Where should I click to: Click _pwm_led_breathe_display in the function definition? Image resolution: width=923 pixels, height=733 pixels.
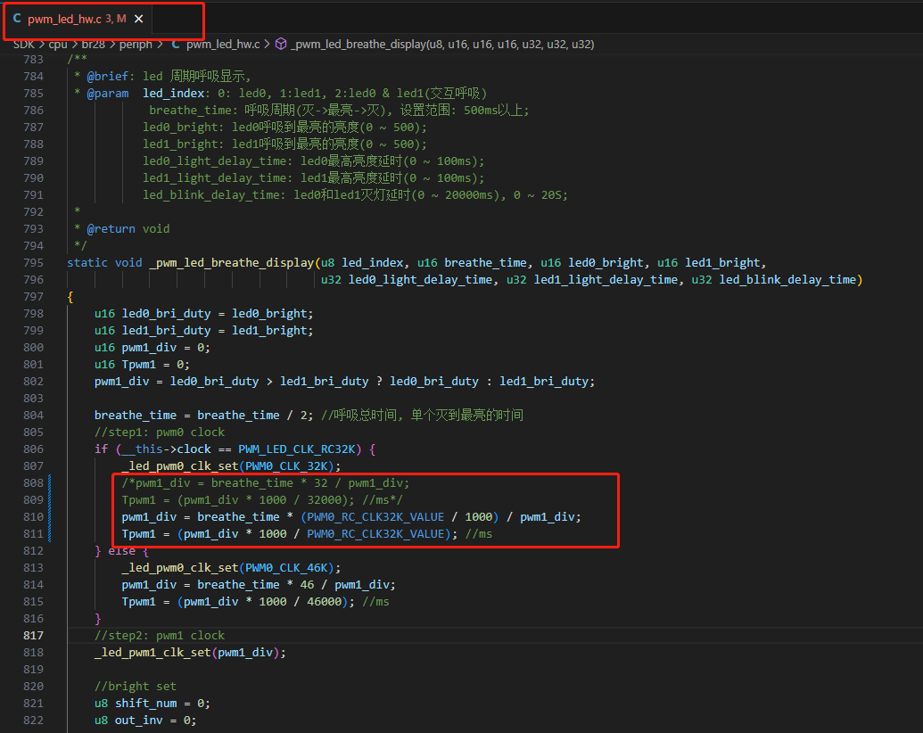pyautogui.click(x=232, y=262)
